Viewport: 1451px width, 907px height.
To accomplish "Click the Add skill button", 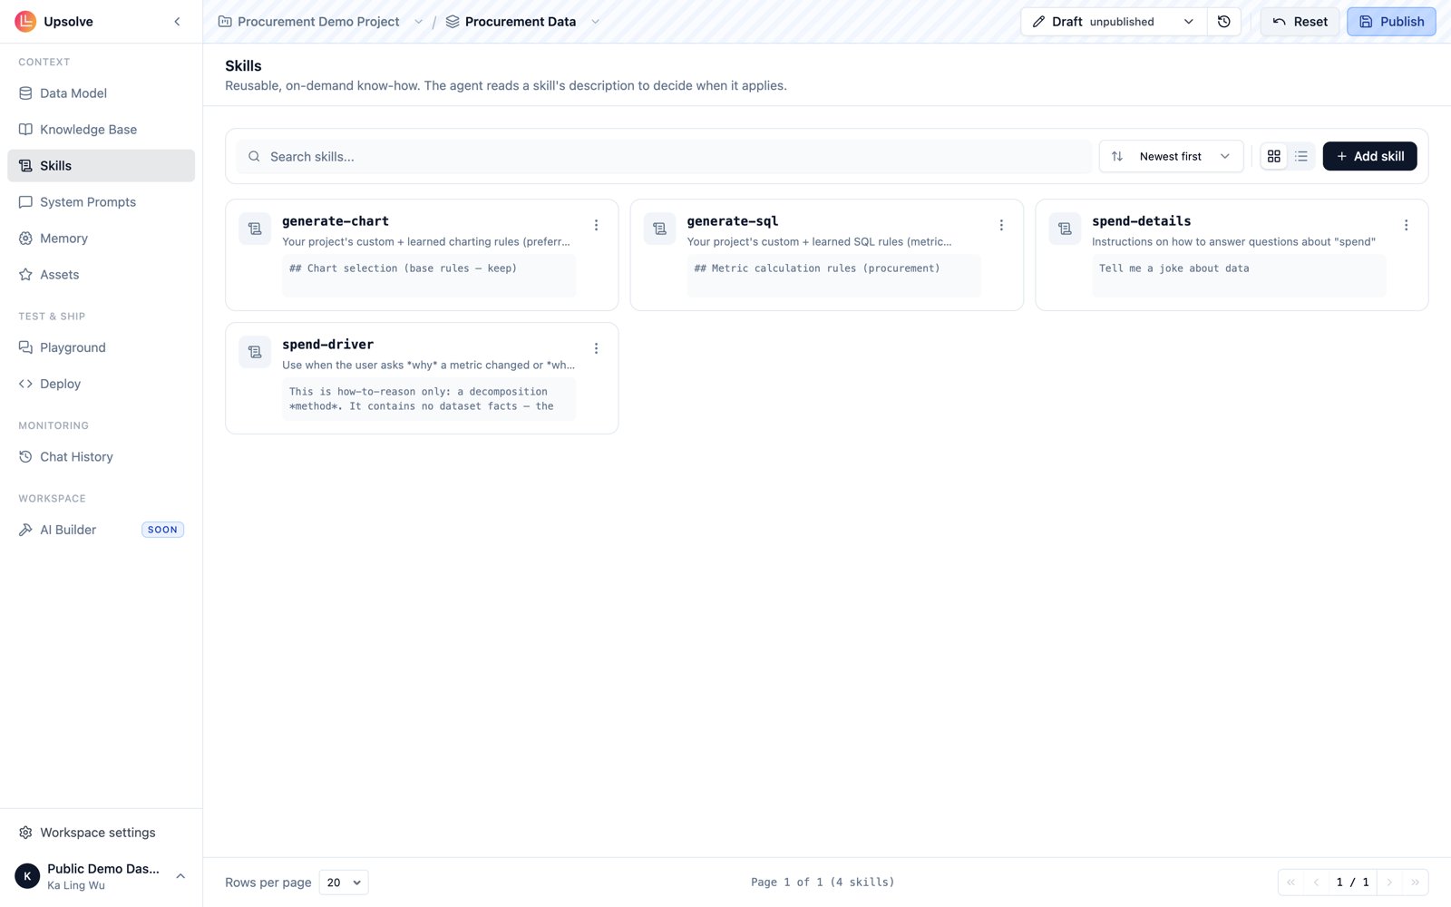I will [x=1369, y=157].
